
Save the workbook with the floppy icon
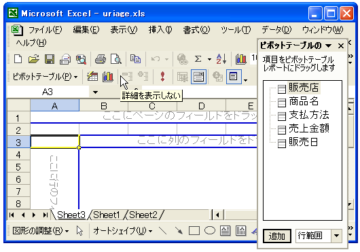(x=50, y=59)
